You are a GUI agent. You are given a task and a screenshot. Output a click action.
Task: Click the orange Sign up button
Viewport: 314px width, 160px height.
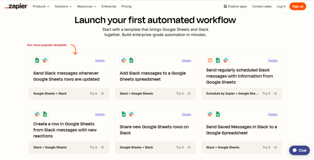click(297, 6)
